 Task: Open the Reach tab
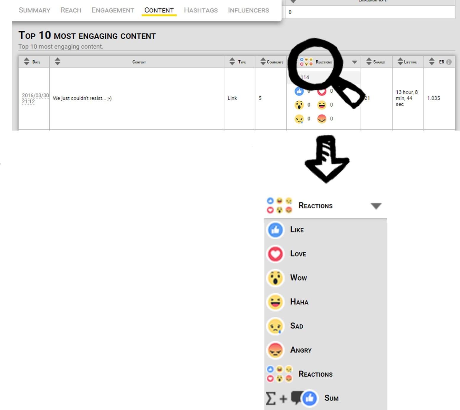71,10
